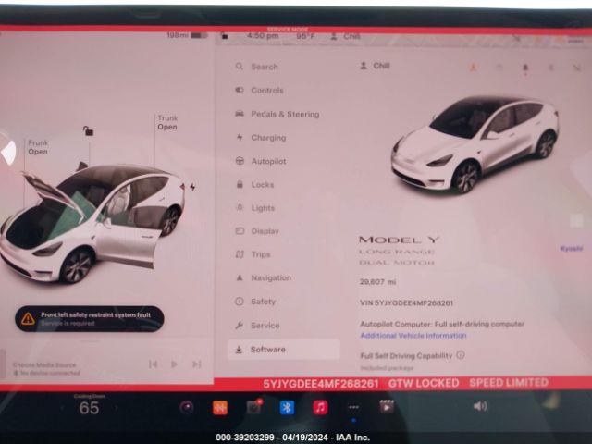Go to Safety settings

[x=255, y=302]
